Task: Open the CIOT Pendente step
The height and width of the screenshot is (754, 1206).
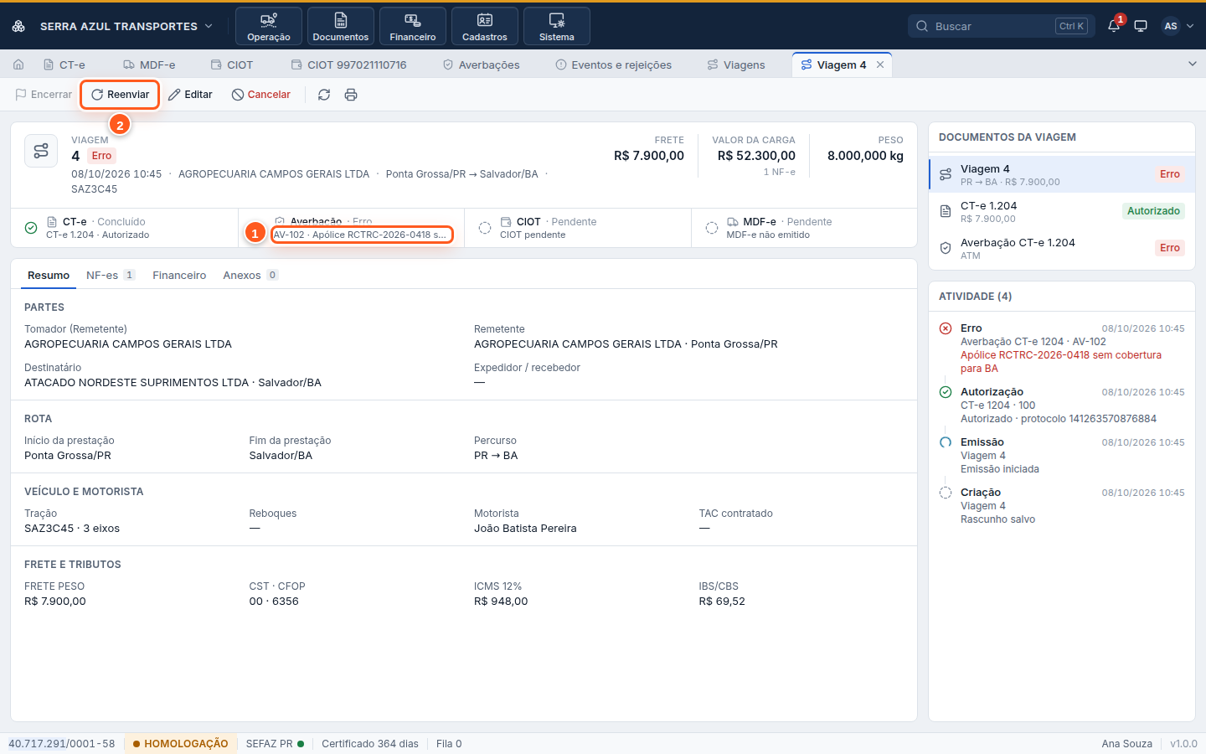Action: 578,228
